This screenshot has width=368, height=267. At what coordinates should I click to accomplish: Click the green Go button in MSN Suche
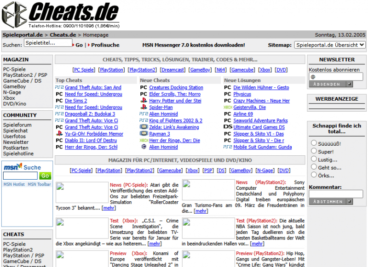click(45, 176)
